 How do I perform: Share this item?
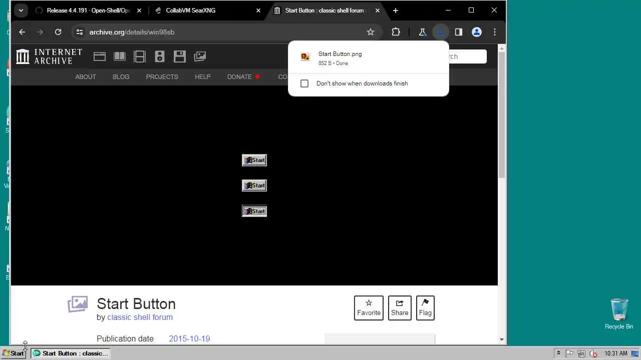[400, 307]
